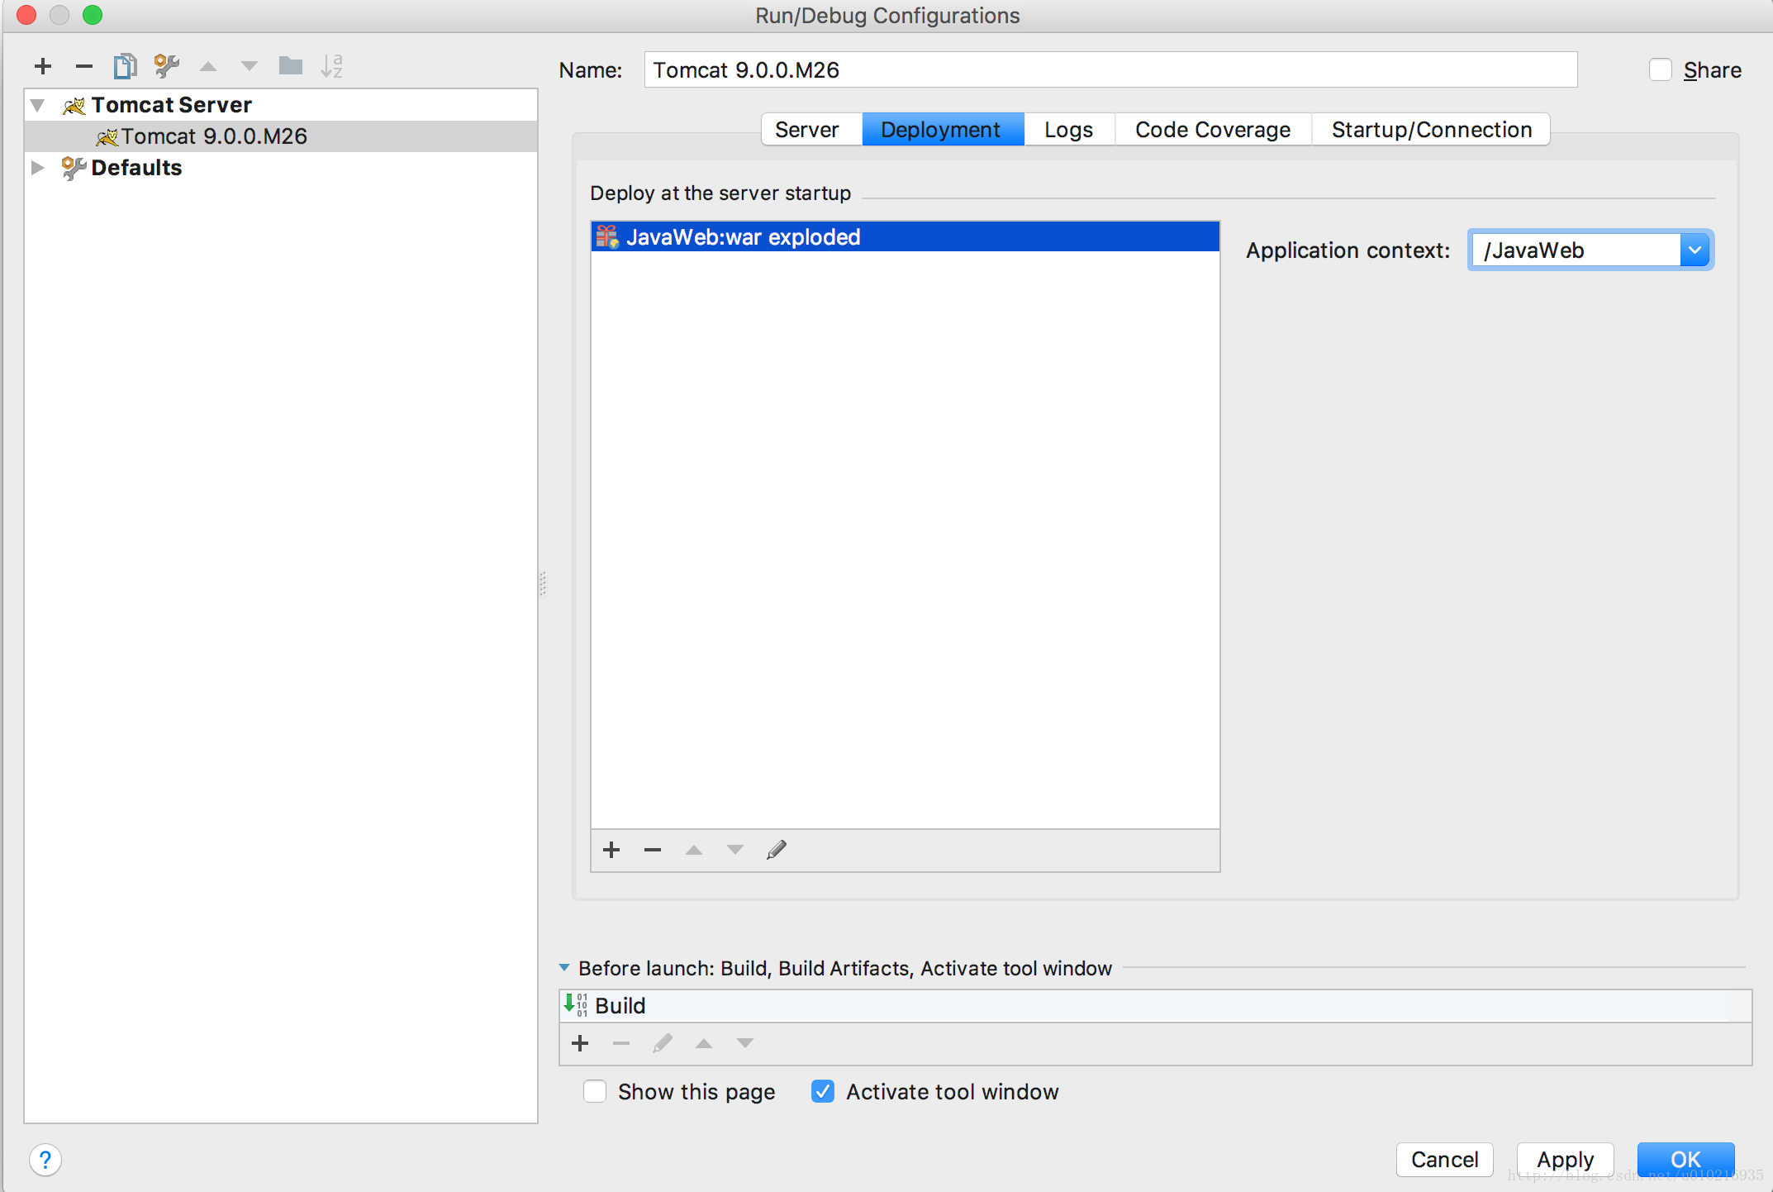Click the Cancel button
The width and height of the screenshot is (1773, 1192).
click(x=1444, y=1160)
